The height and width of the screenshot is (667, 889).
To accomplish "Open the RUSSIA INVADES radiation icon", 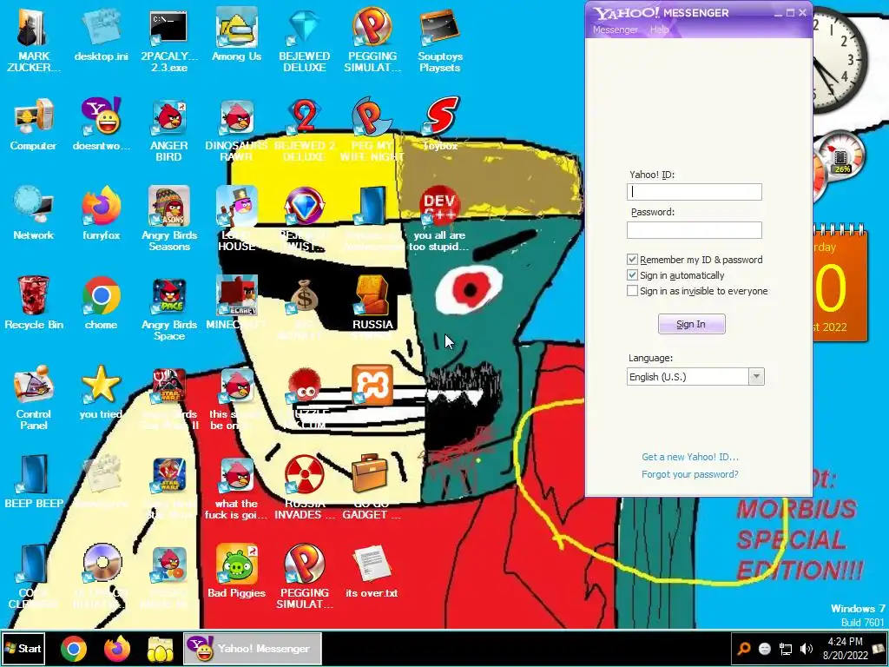I will click(305, 486).
